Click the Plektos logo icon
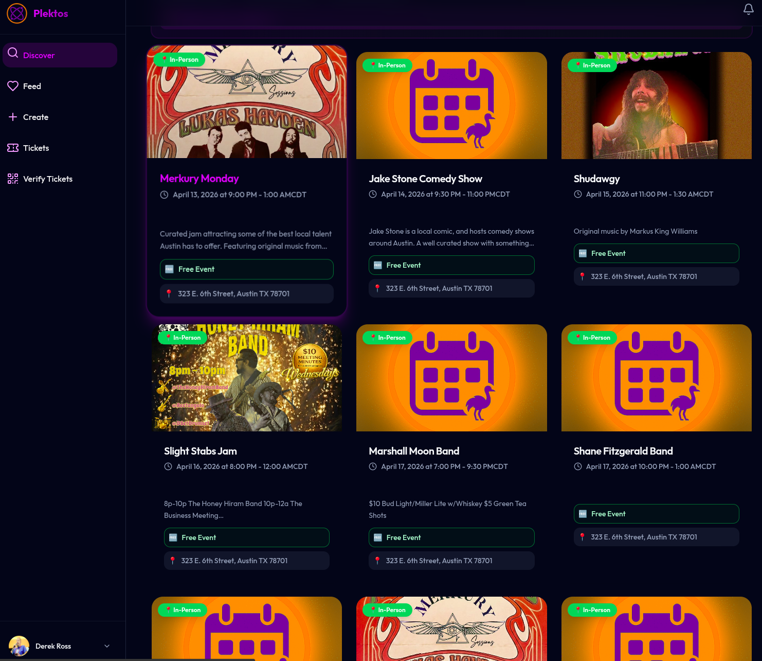Screen dimensions: 762x661 click(16, 13)
